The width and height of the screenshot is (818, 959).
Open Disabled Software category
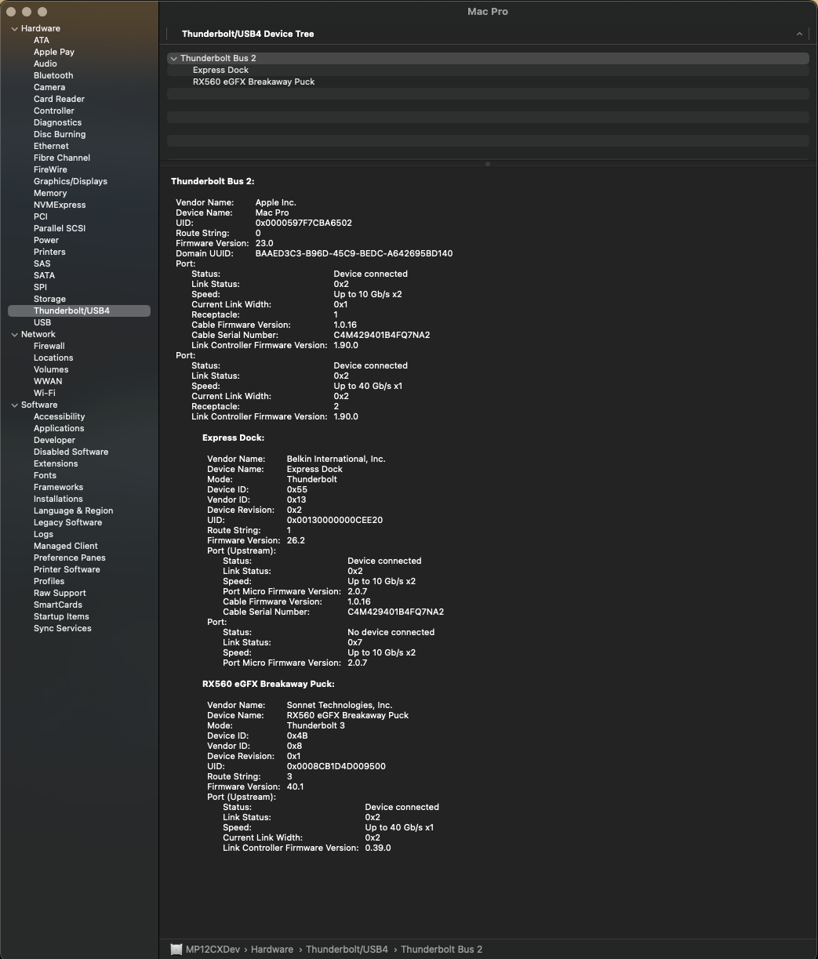71,452
